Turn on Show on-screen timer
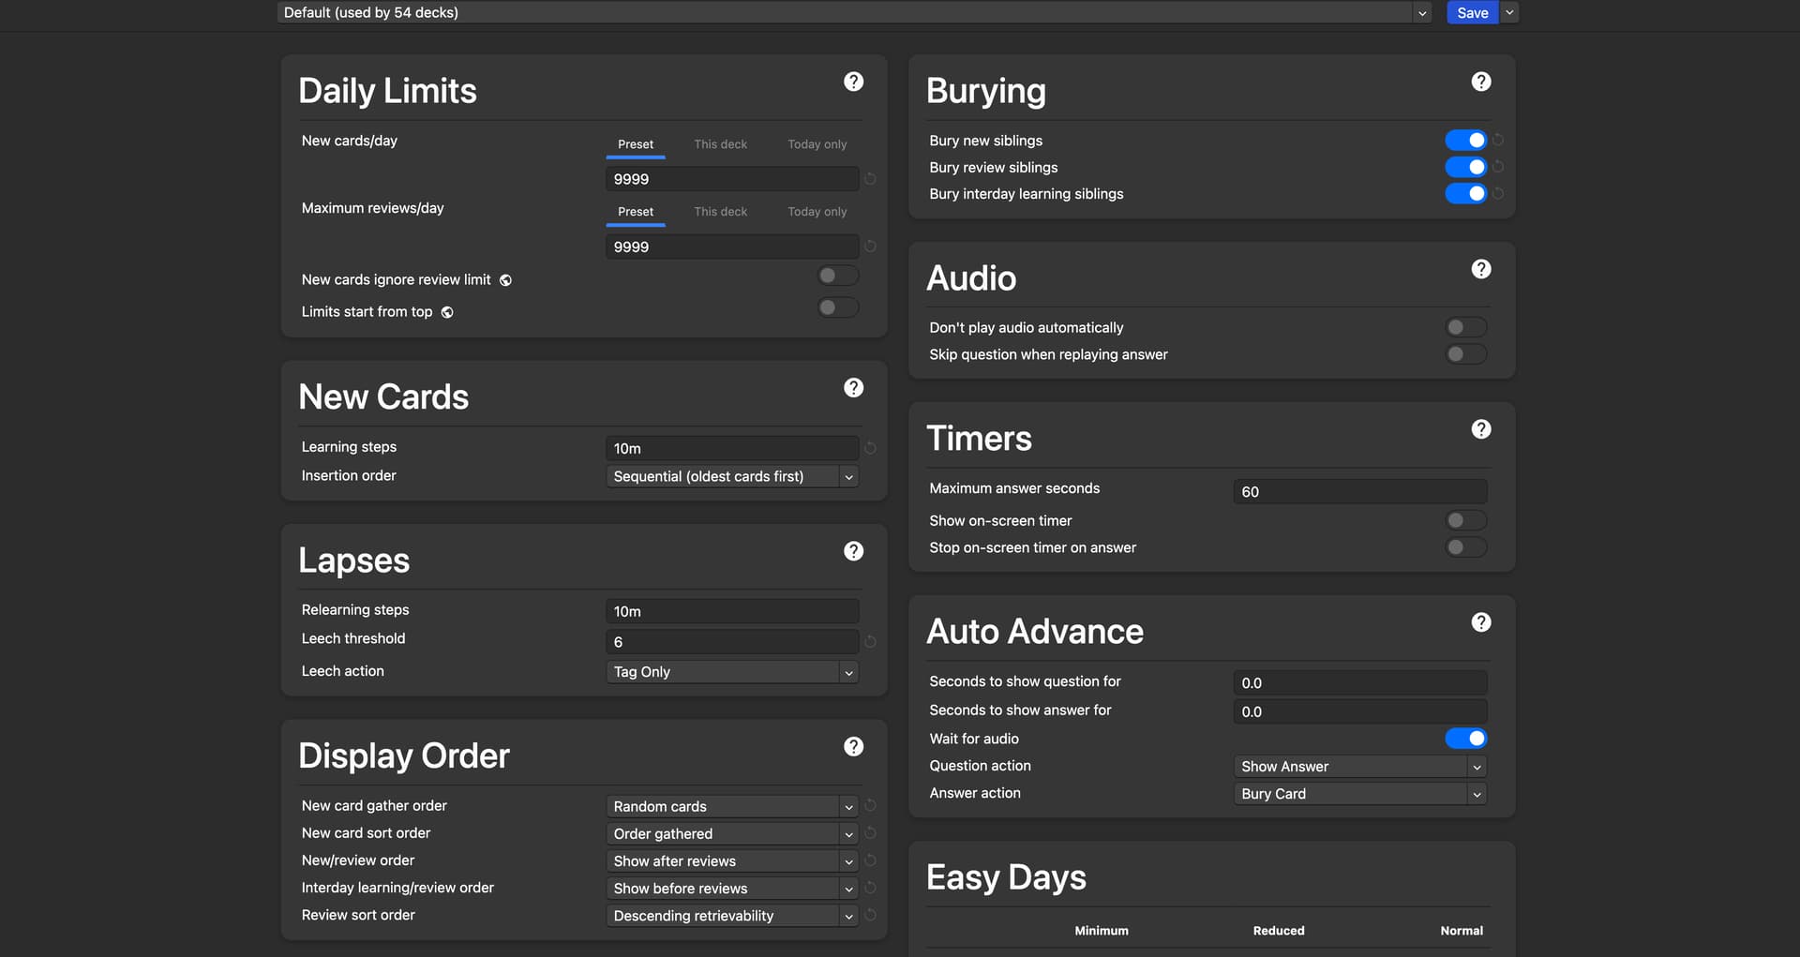 point(1465,520)
